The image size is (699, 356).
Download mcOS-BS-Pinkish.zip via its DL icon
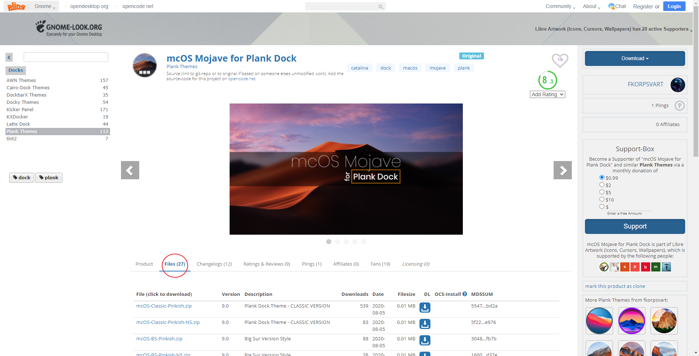click(x=425, y=340)
